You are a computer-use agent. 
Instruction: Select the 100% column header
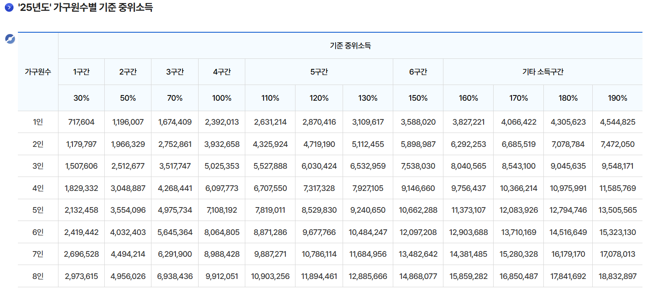tap(221, 98)
